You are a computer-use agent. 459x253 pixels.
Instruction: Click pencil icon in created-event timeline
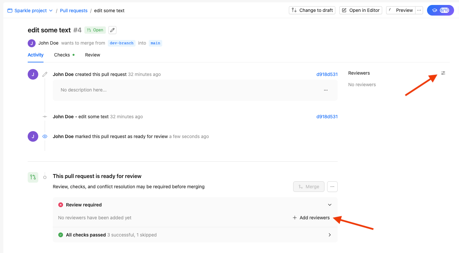(45, 74)
